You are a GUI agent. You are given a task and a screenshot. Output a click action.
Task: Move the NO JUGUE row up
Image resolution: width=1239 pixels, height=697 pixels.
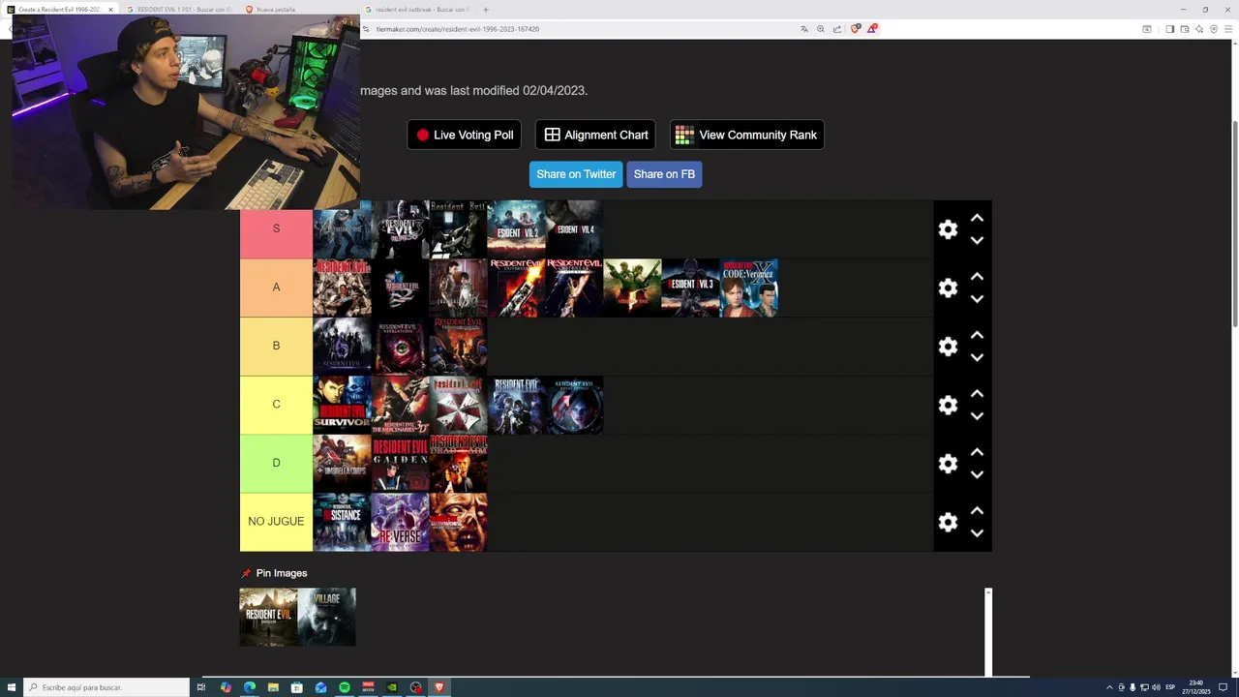click(x=977, y=510)
